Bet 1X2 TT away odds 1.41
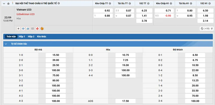The image size is (215, 105). point(144,16)
